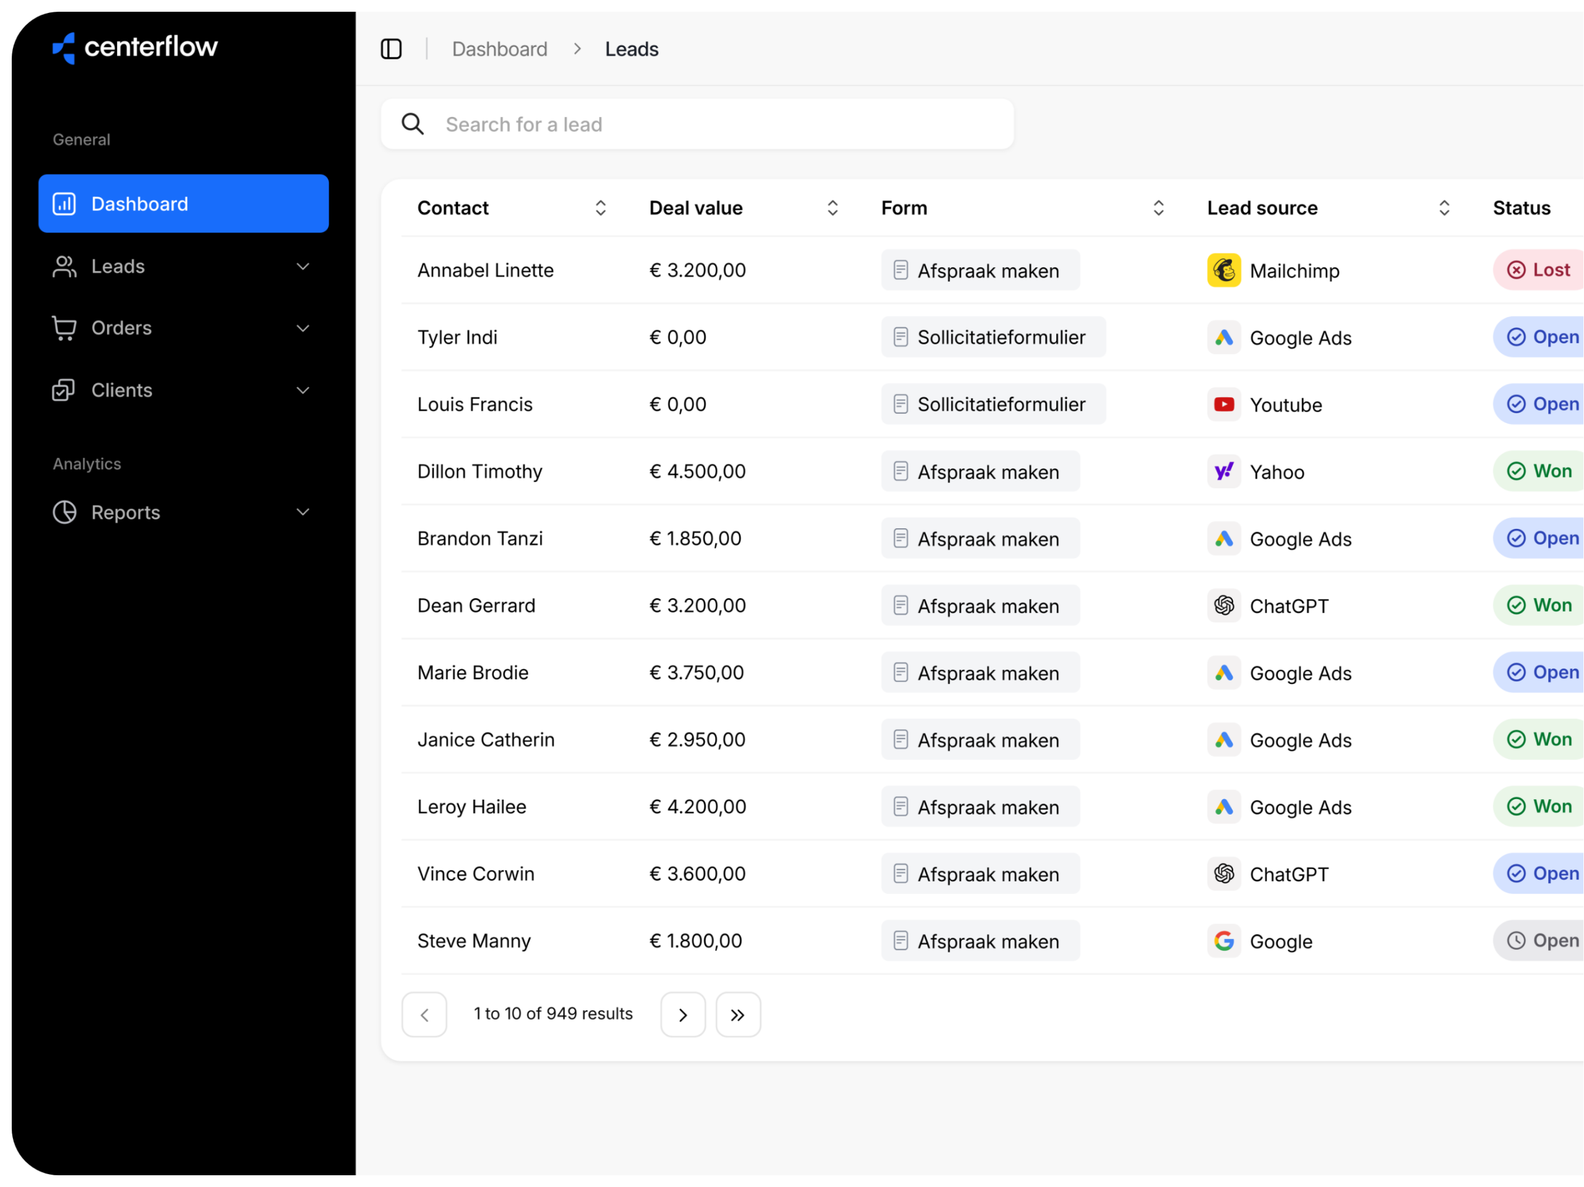Expand the Reports menu chevron
The image size is (1584, 1187).
pyautogui.click(x=303, y=512)
